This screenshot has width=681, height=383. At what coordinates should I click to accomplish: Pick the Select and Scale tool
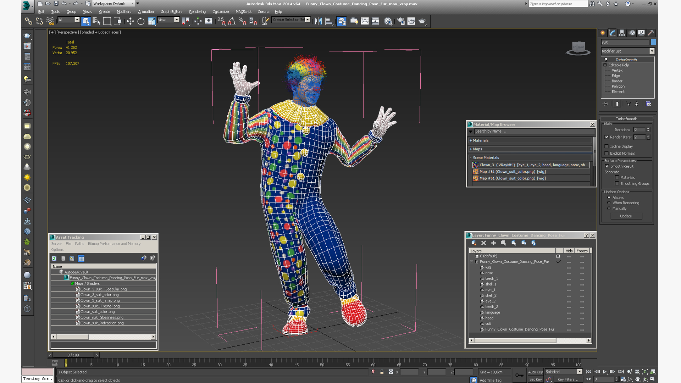[x=151, y=21]
